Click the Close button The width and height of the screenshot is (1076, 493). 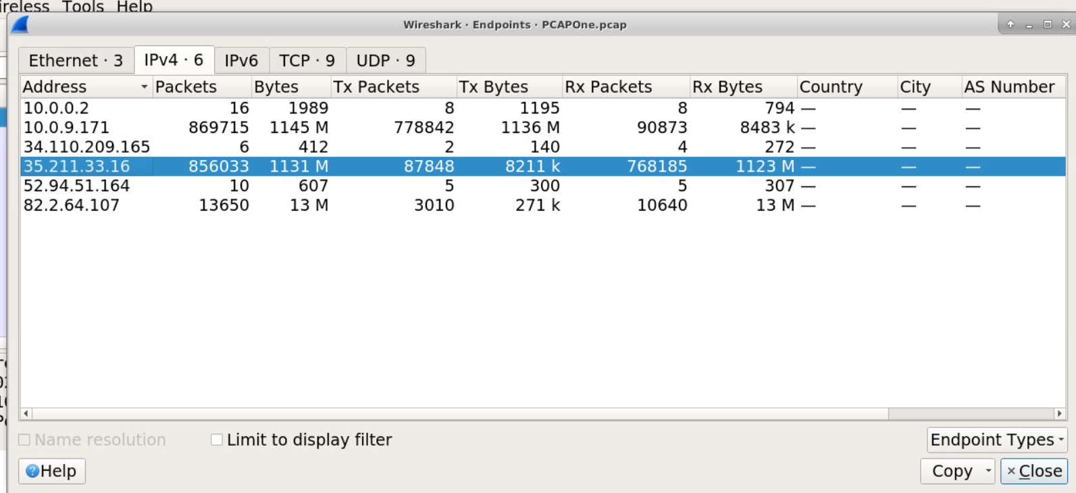[1034, 471]
